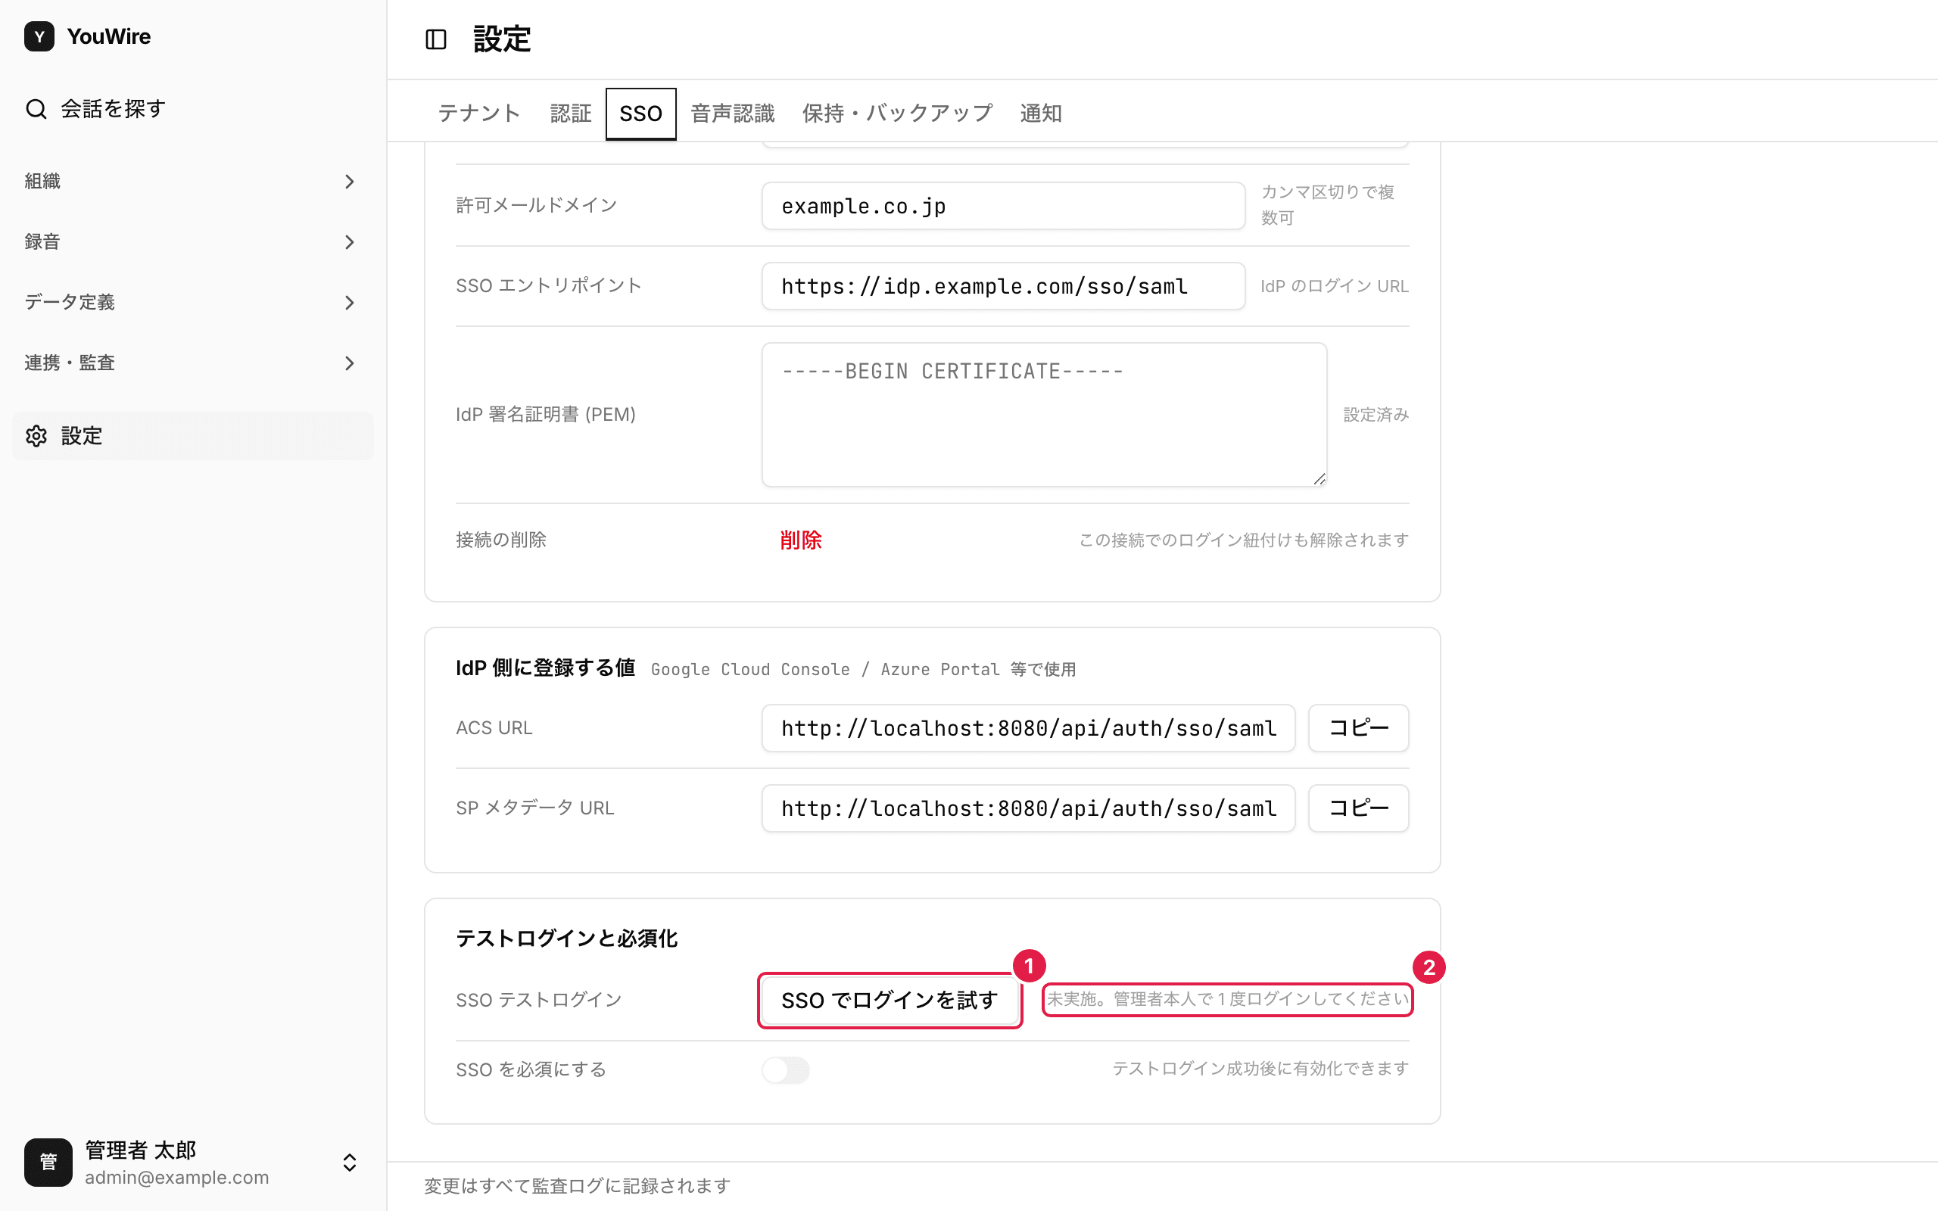Copy the ACS URL
The width and height of the screenshot is (1938, 1211).
[x=1358, y=728]
